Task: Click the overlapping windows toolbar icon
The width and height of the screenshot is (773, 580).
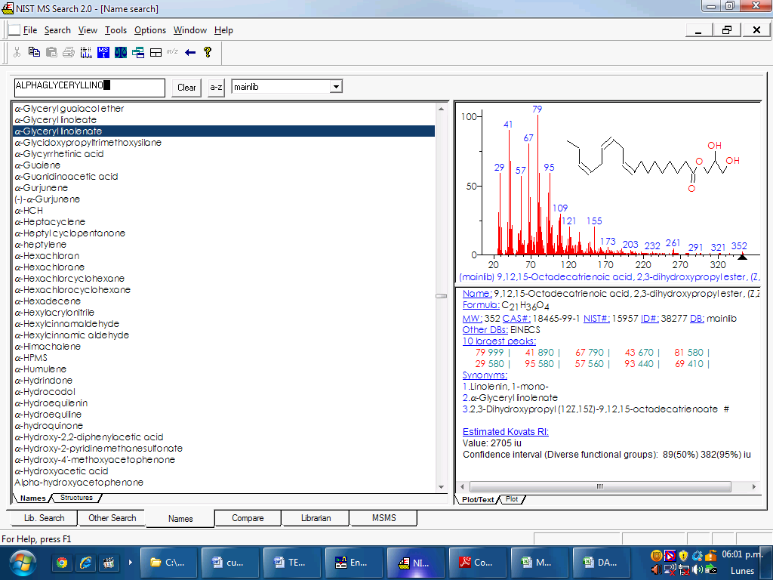Action: click(138, 52)
